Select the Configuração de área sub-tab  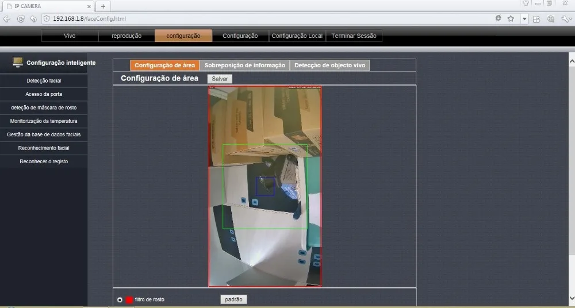pos(164,66)
